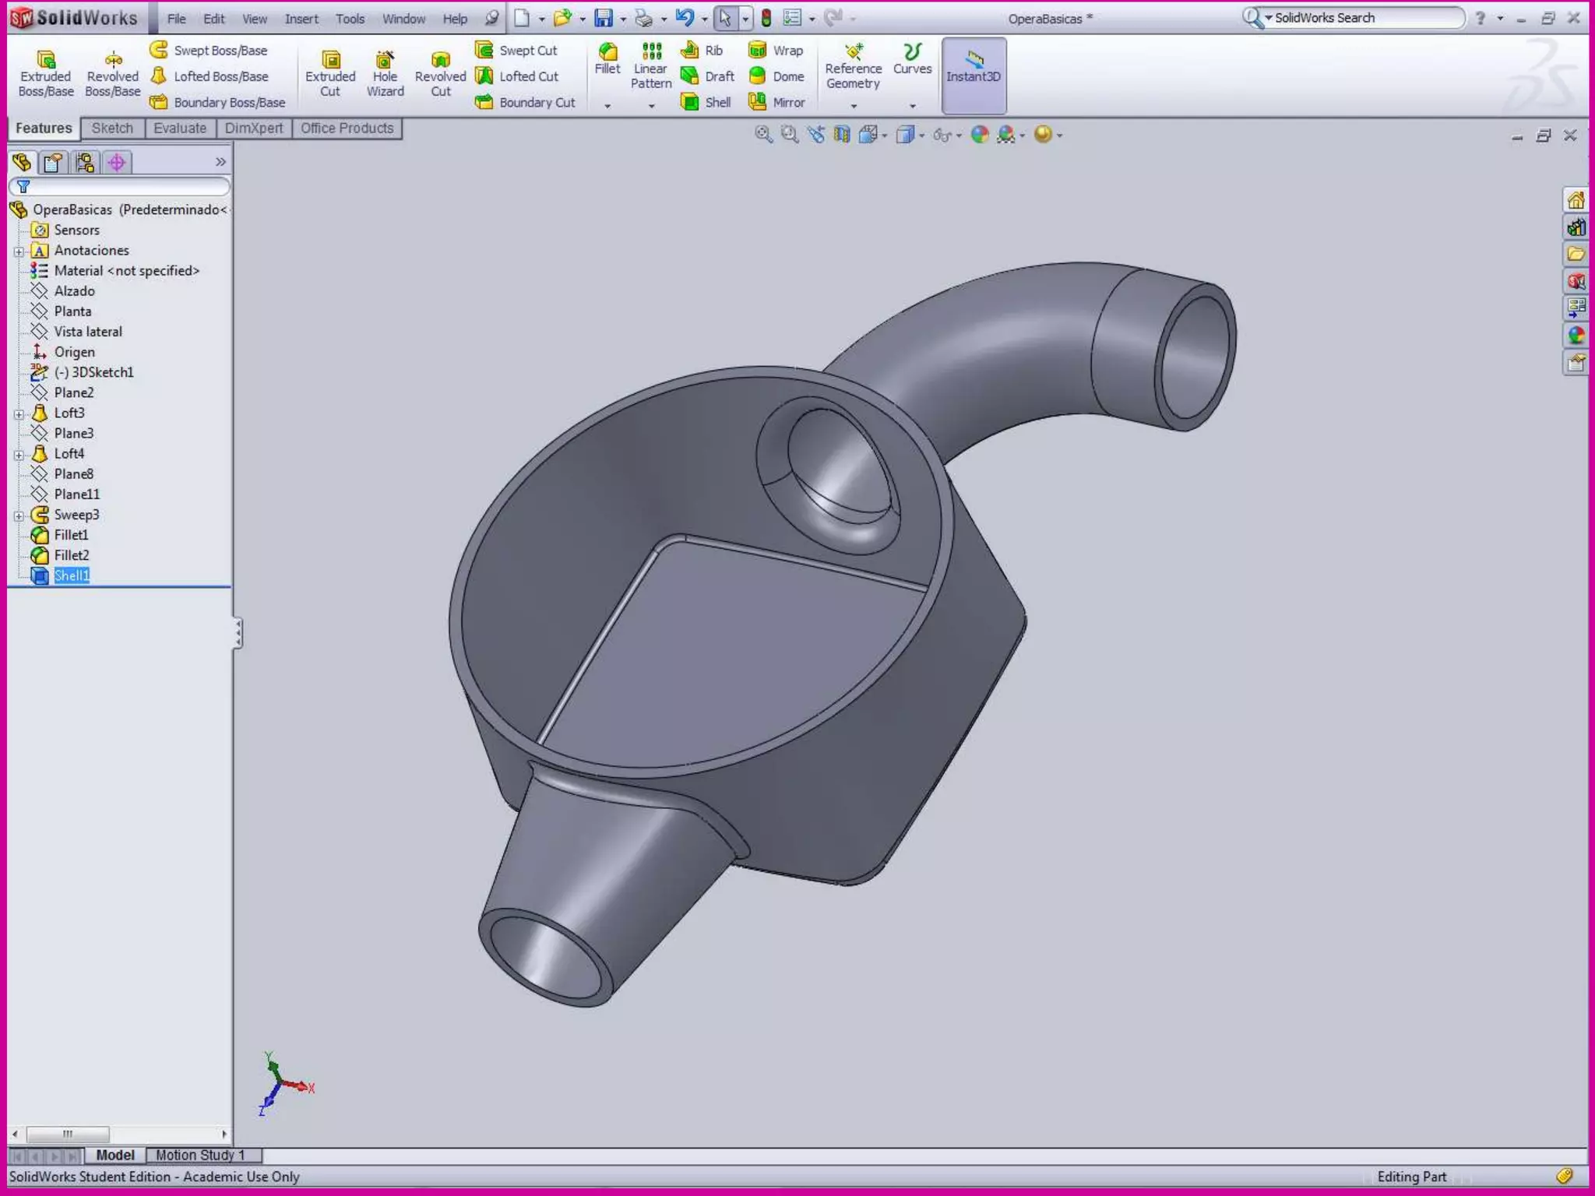The image size is (1595, 1196).
Task: Switch to Motion Study 1 tab
Action: (200, 1155)
